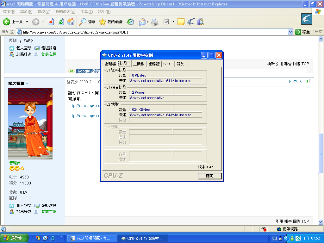Image resolution: width=324 pixels, height=243 pixels.
Task: Set font size to 大
Action: [301, 82]
